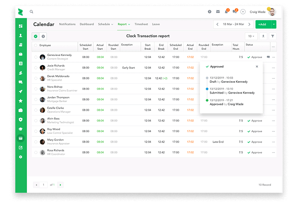Expand the arrow next to Add button
298x206 pixels.
(274, 24)
